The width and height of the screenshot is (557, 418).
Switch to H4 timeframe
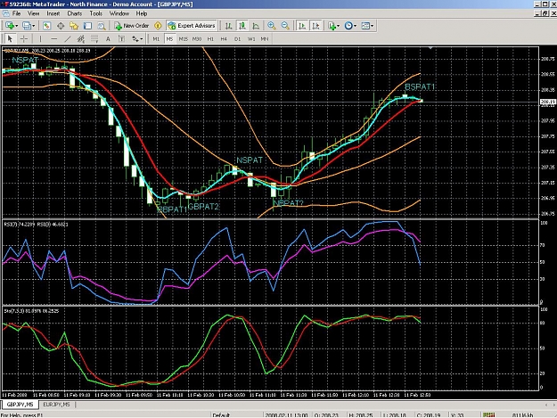pos(224,38)
